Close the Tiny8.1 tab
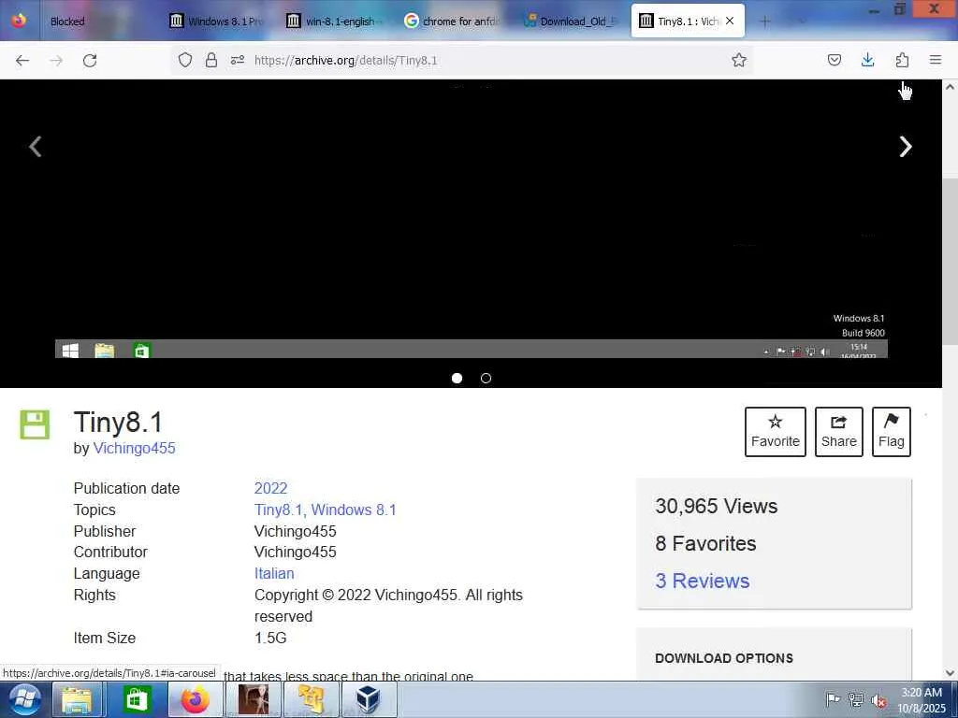This screenshot has width=958, height=718. click(x=730, y=21)
